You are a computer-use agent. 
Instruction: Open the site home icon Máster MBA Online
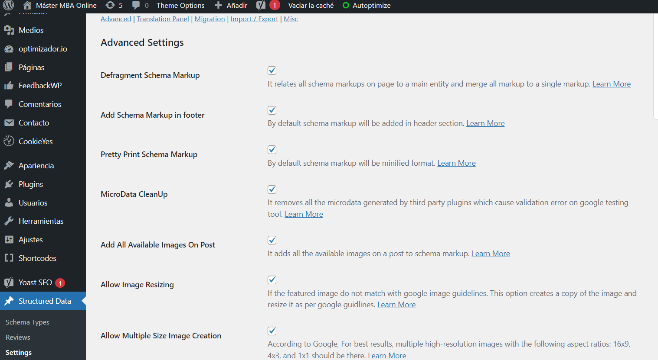pos(27,5)
